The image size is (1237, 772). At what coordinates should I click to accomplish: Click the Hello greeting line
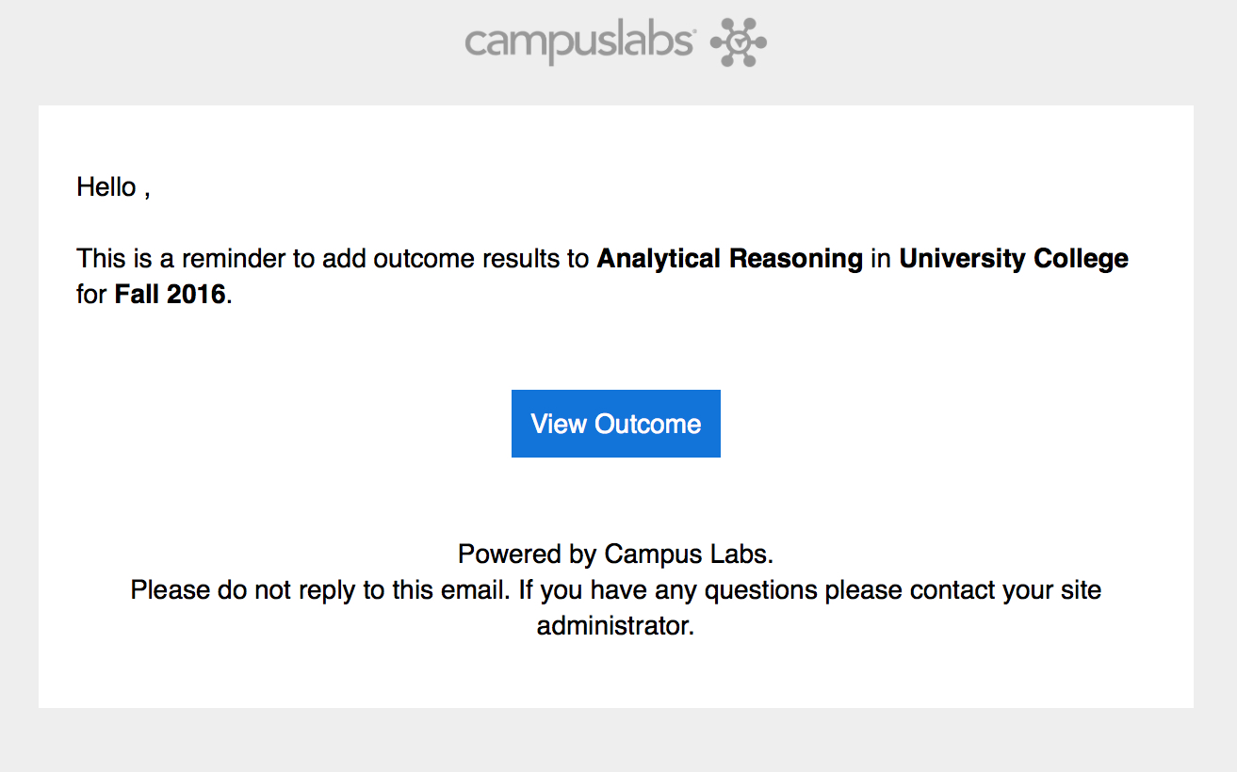[113, 187]
